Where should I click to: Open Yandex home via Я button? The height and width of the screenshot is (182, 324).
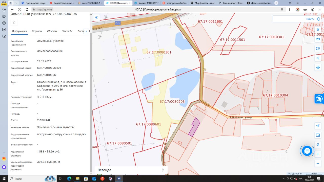coord(19,9)
